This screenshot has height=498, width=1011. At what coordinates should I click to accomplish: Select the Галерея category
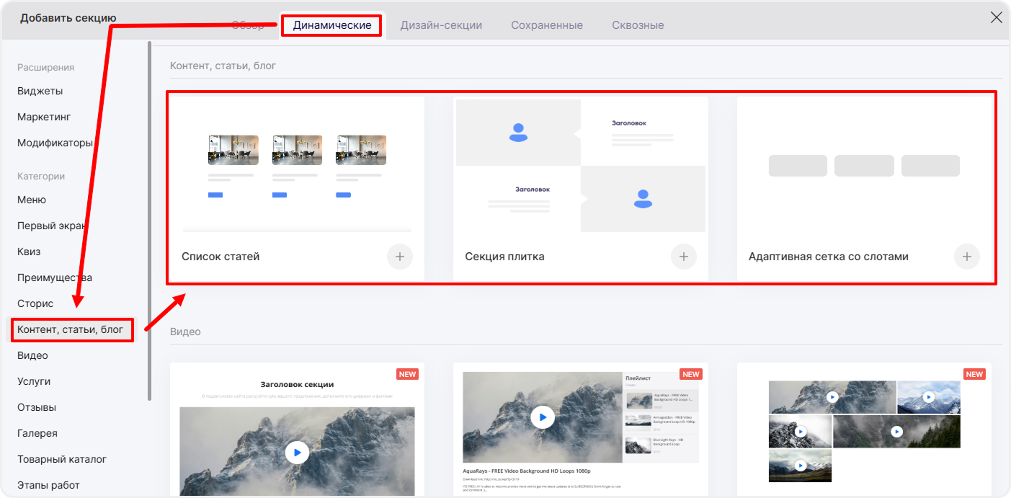(x=37, y=433)
